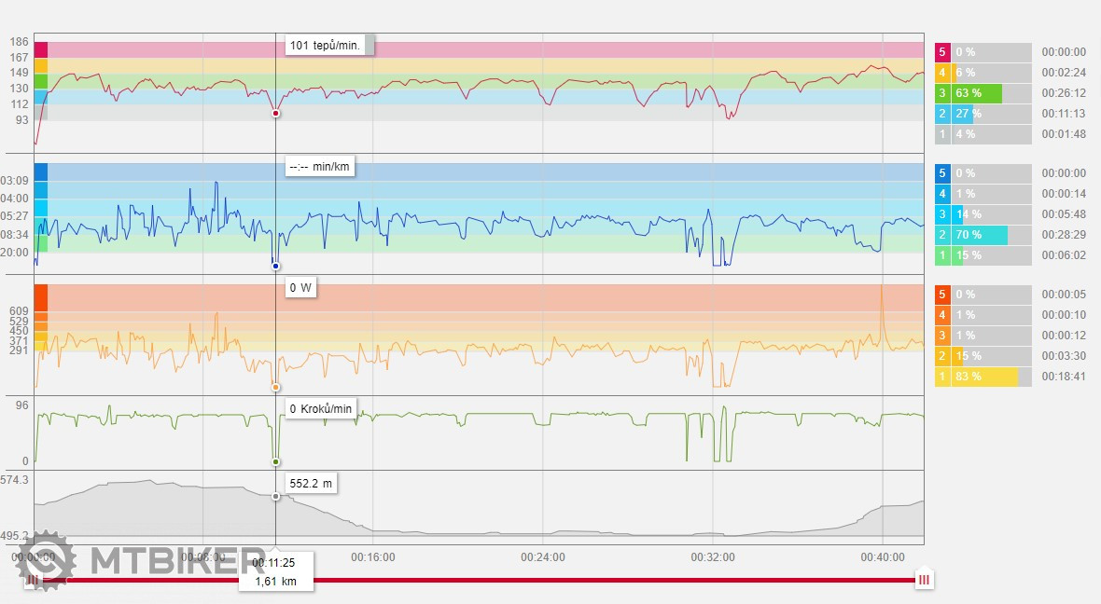Select power zone 1 bar showing 83 %
This screenshot has height=604, width=1101.
click(x=983, y=377)
